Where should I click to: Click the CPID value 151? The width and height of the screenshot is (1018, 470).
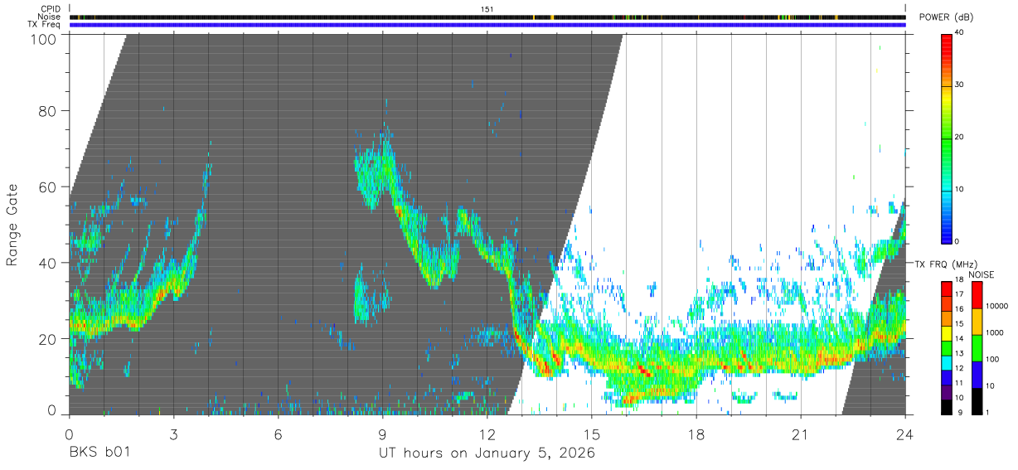487,9
